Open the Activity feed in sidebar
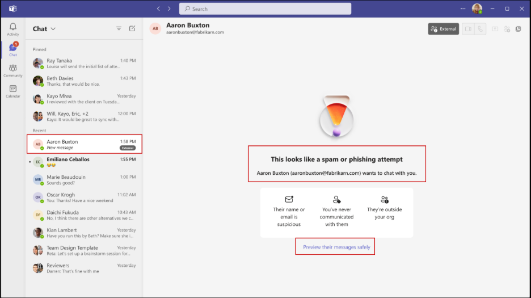Screen dimensions: 531x298 tap(12, 29)
